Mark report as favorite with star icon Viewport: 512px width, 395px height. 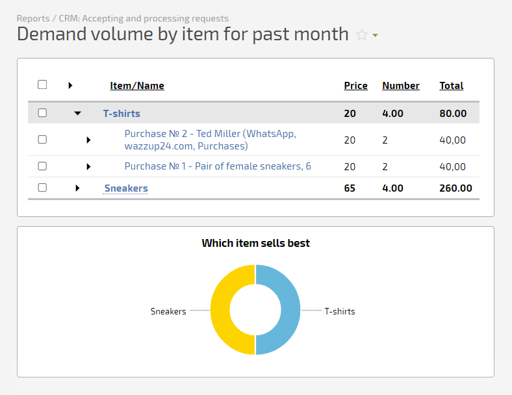(x=362, y=34)
